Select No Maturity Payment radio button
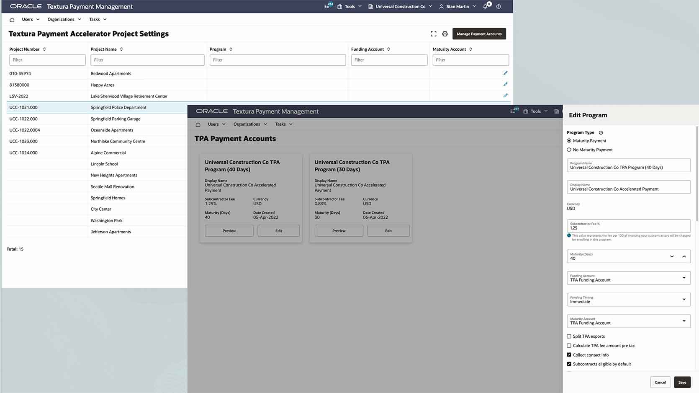Screen dimensions: 699x393 (569, 150)
